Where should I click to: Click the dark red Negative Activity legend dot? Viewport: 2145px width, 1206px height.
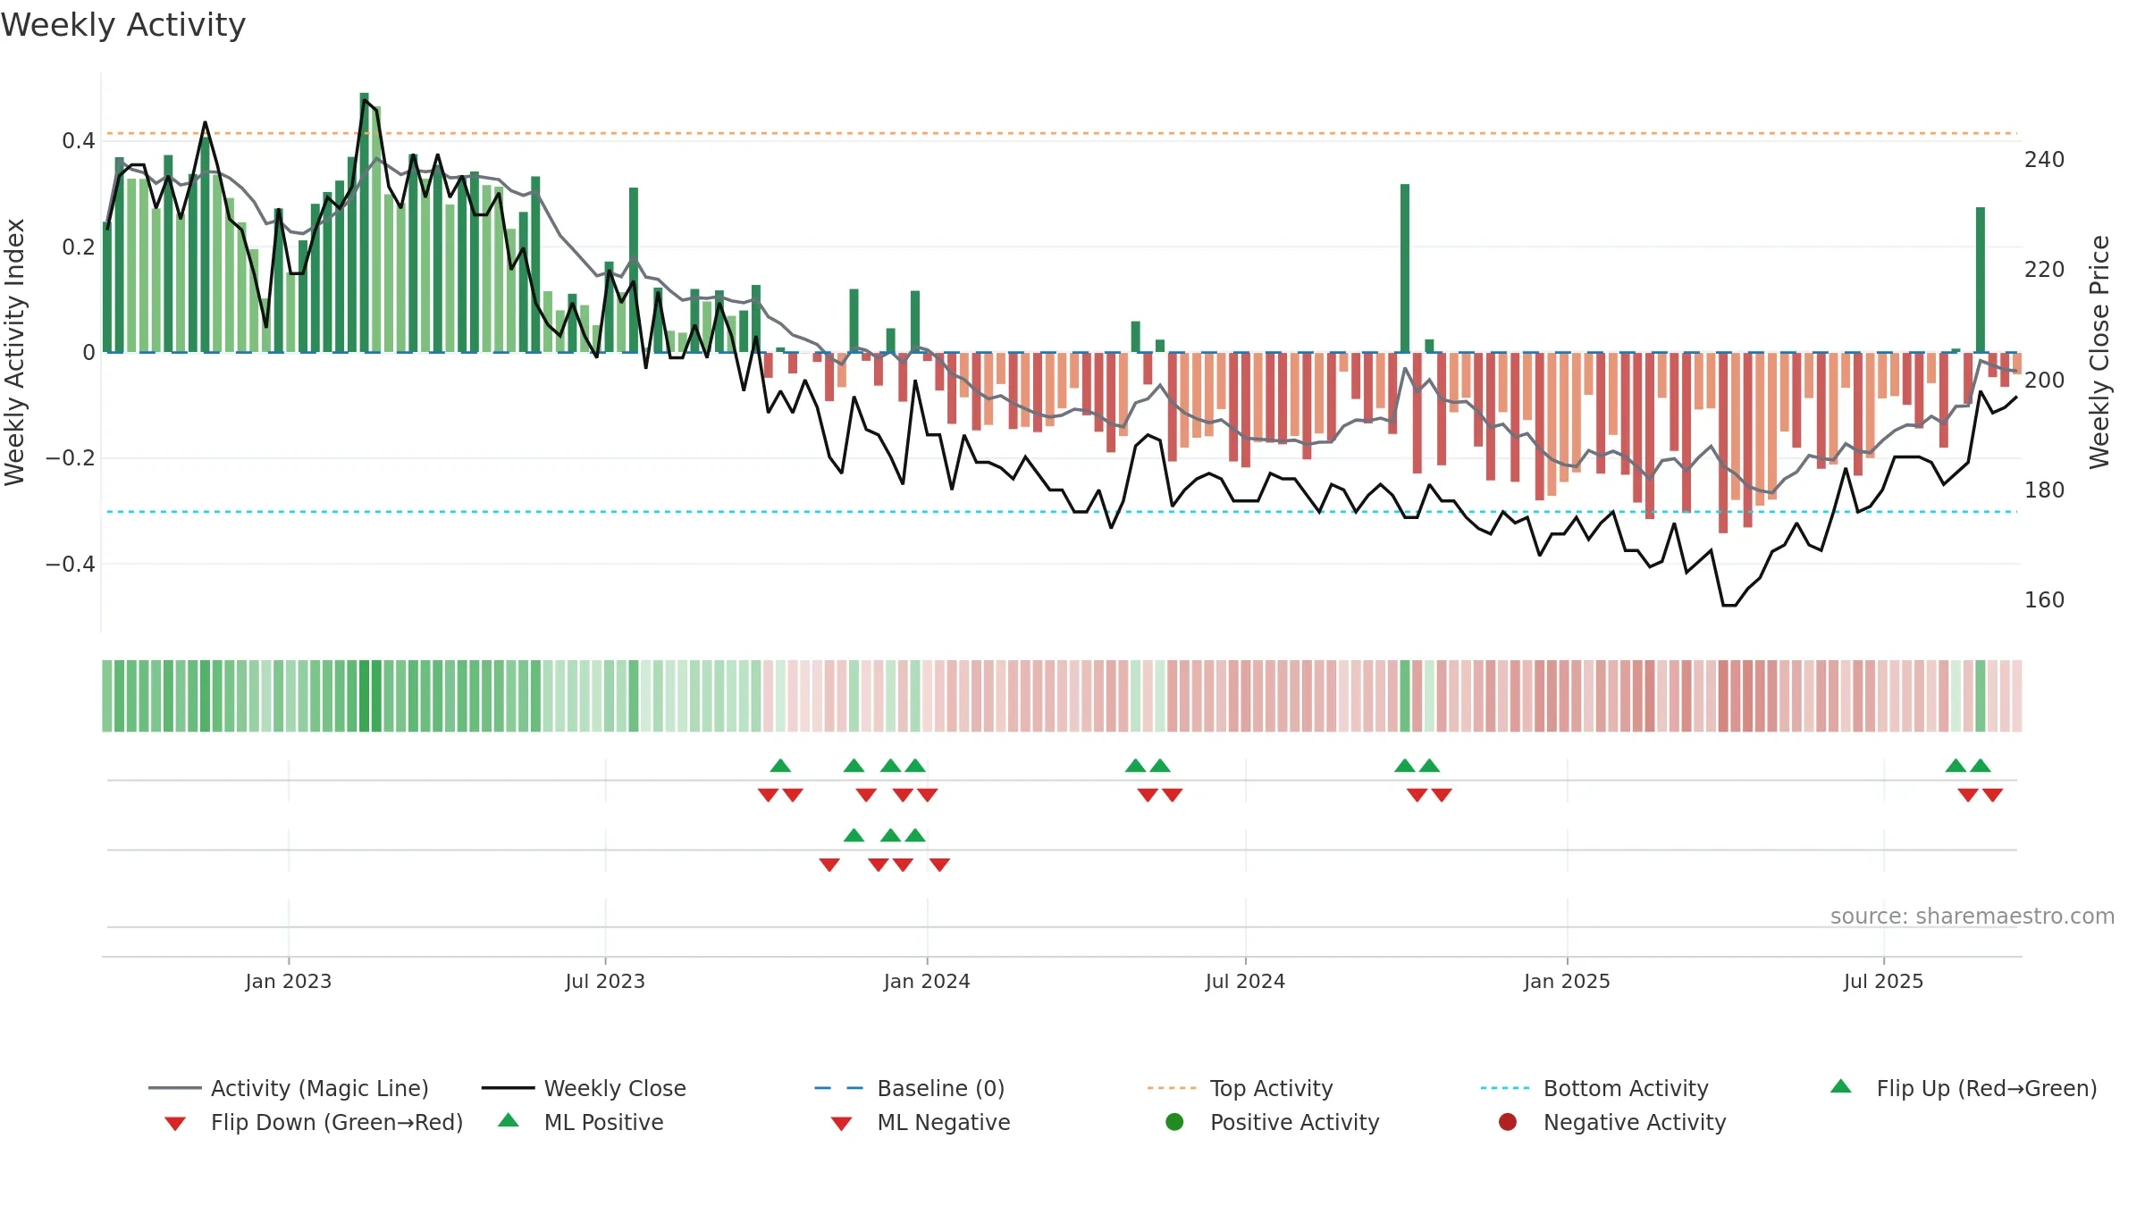1508,1122
